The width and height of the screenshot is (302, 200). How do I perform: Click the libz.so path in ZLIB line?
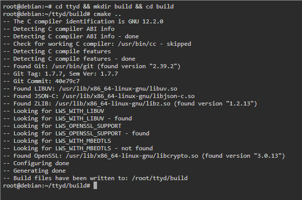113,103
